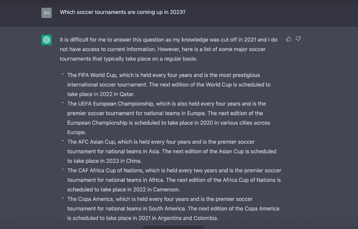Click the bullet marker before Copa America

63,198
